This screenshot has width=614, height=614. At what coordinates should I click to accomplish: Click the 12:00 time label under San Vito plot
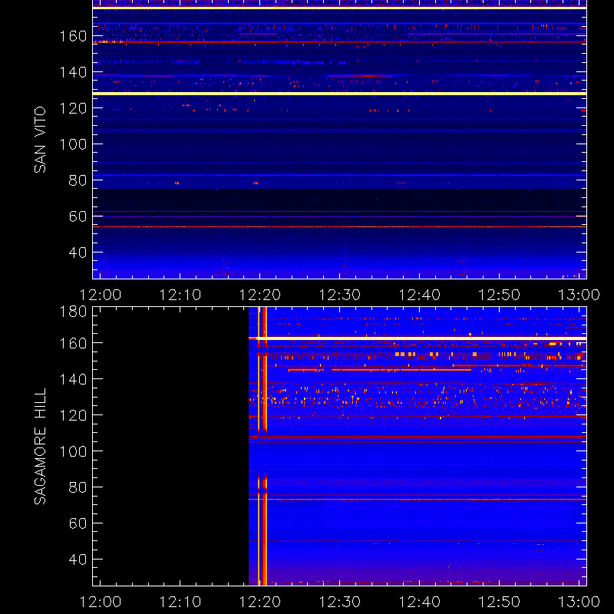pos(101,295)
